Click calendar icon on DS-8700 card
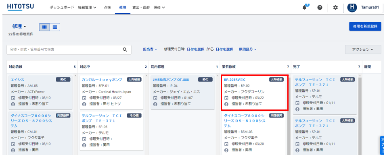This screenshot has width=385, height=155. click(13, 144)
